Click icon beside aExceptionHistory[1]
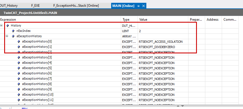Viewport: 243px width, 109px height. tap(19, 47)
